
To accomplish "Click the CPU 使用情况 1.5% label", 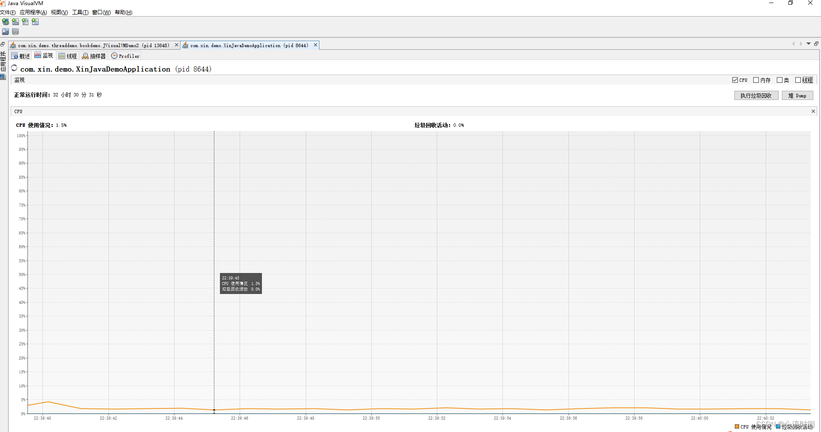I will (x=41, y=125).
